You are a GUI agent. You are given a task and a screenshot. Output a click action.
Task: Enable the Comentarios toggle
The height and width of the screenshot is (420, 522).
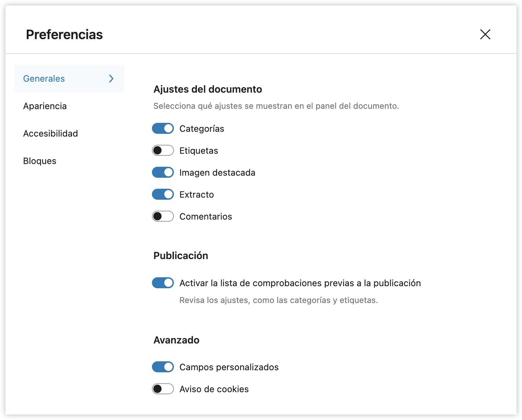[x=163, y=217]
